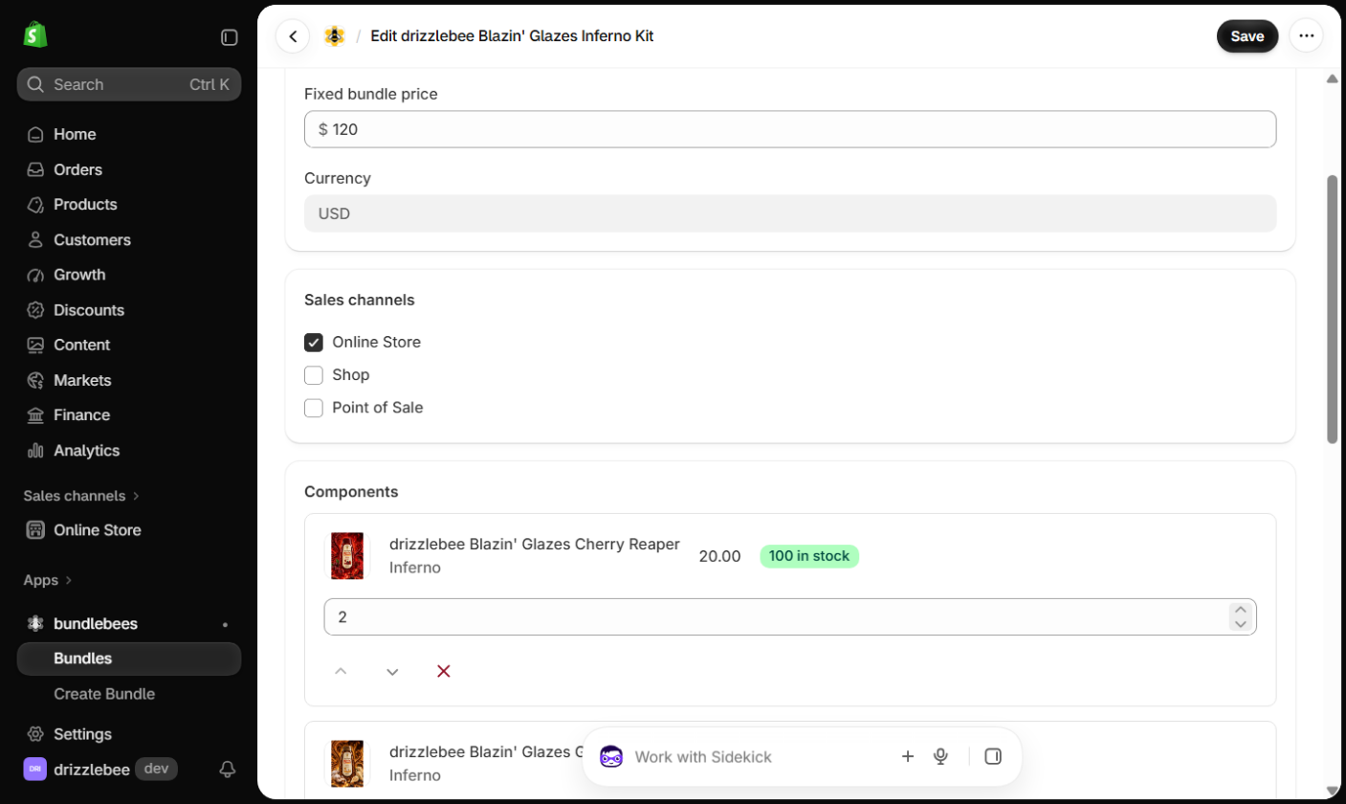Uncheck the Online Store sales channel

(x=314, y=342)
